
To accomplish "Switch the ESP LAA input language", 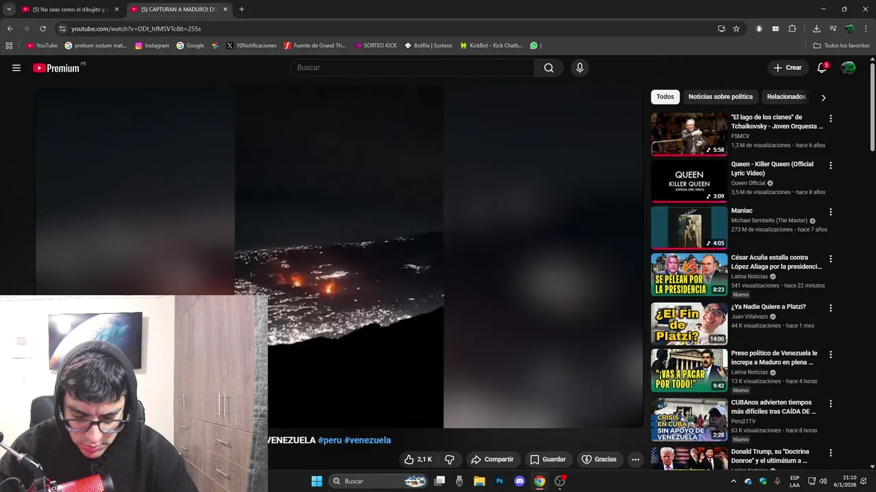I will [x=795, y=481].
